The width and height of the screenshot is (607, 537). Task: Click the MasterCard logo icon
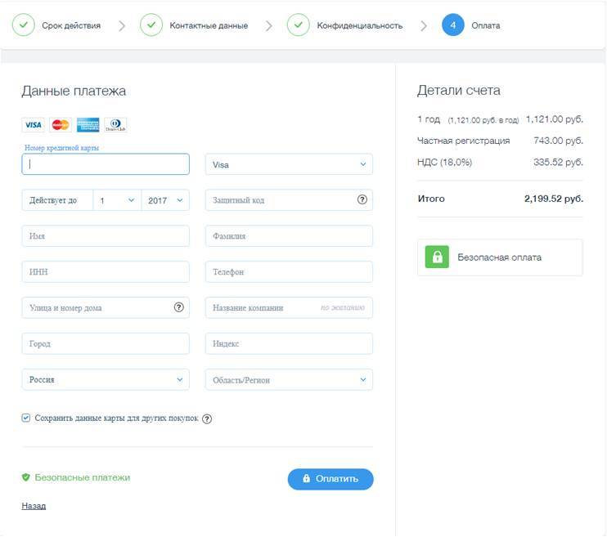61,125
